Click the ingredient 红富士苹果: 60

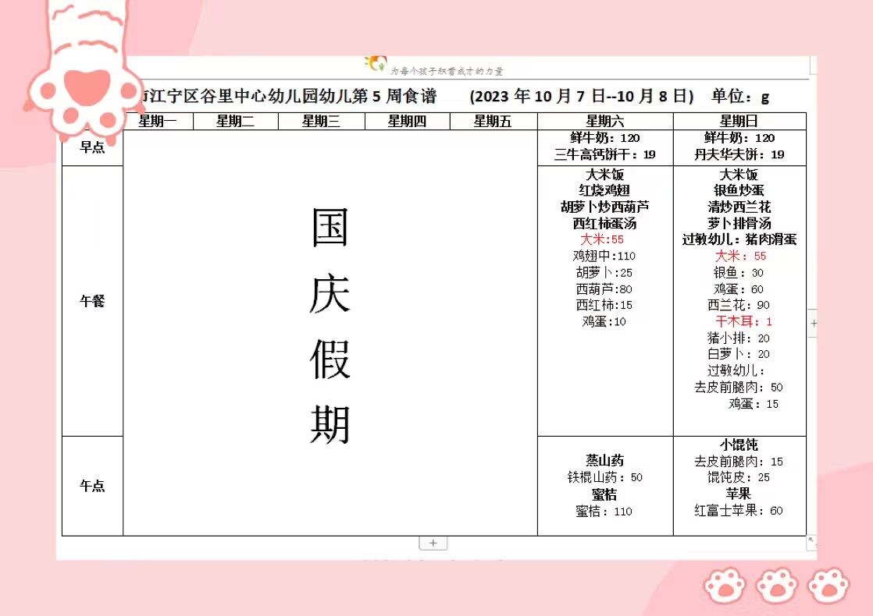(739, 511)
